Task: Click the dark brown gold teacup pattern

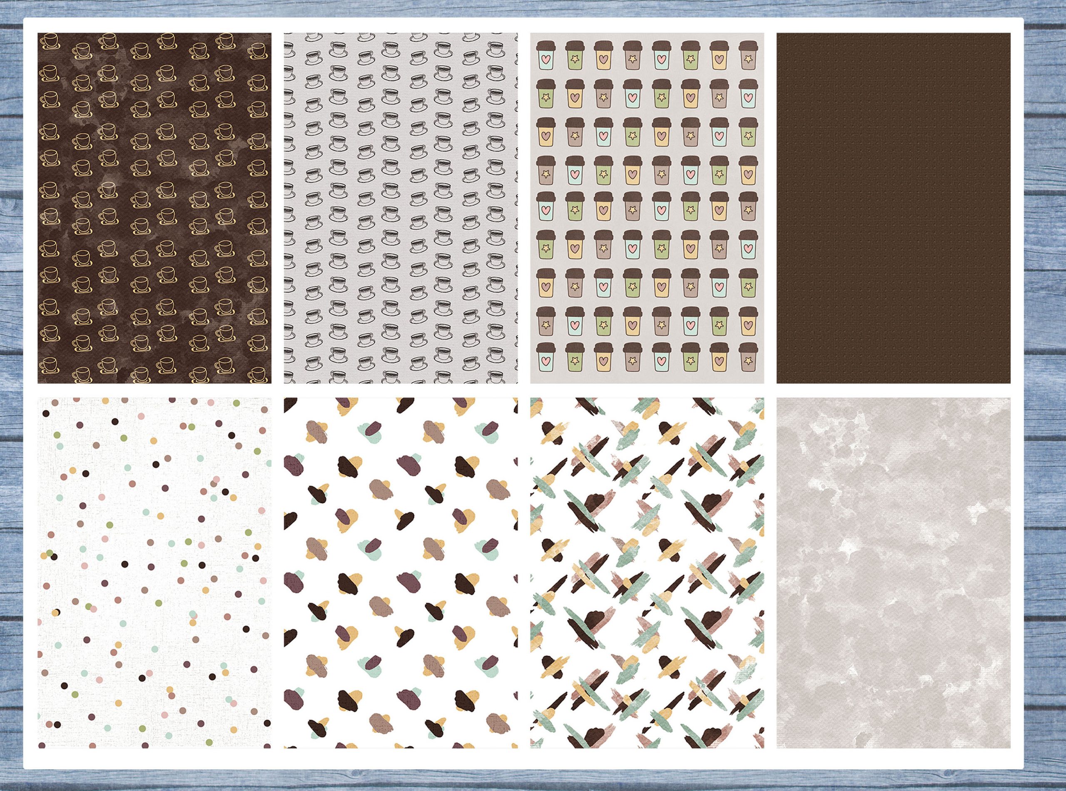Action: pyautogui.click(x=154, y=208)
